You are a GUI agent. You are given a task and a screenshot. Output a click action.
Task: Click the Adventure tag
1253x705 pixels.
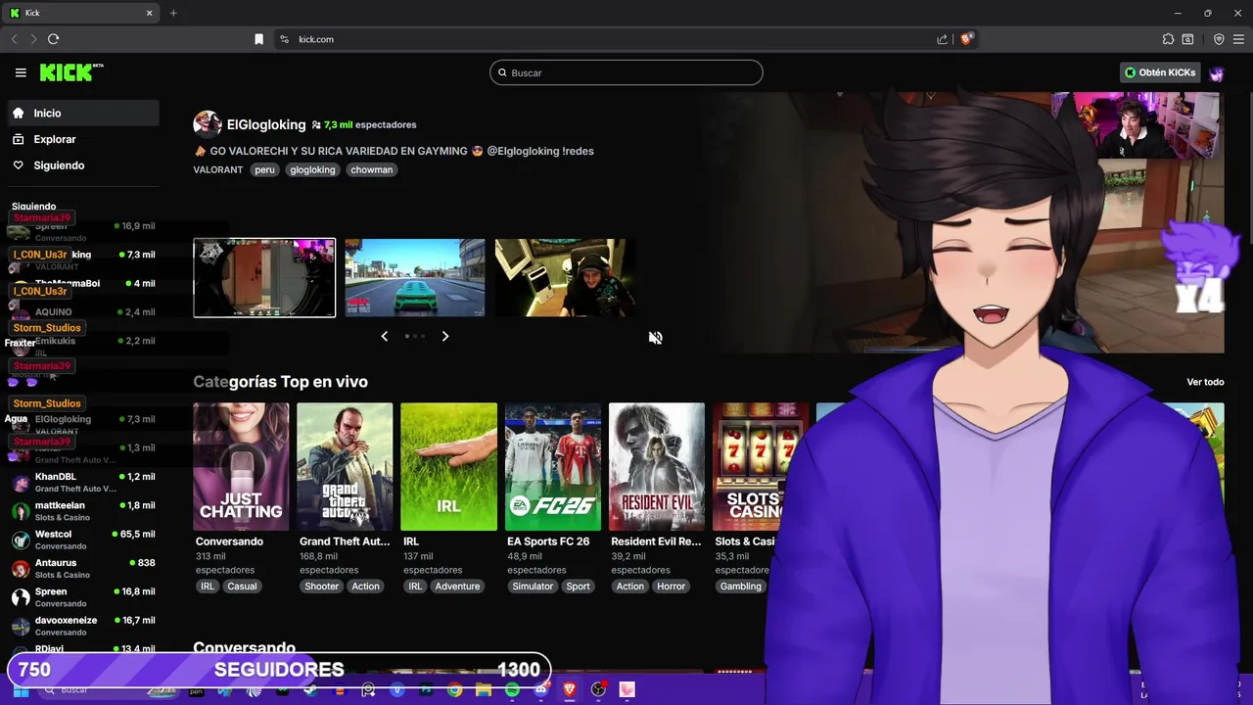(x=457, y=587)
